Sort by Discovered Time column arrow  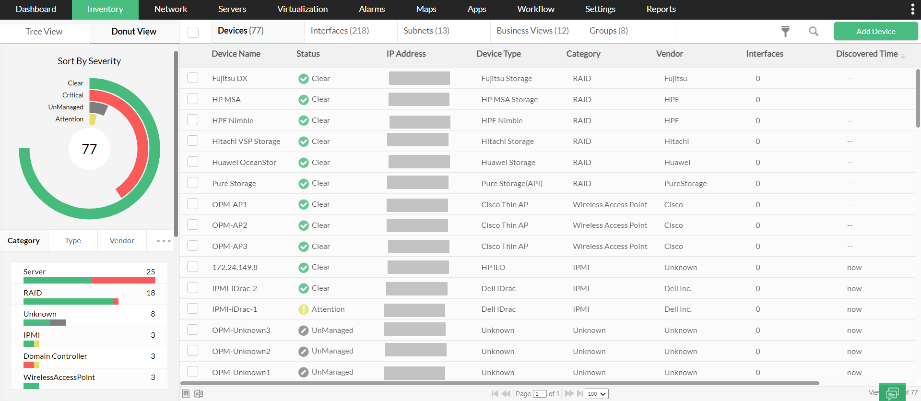pyautogui.click(x=903, y=56)
